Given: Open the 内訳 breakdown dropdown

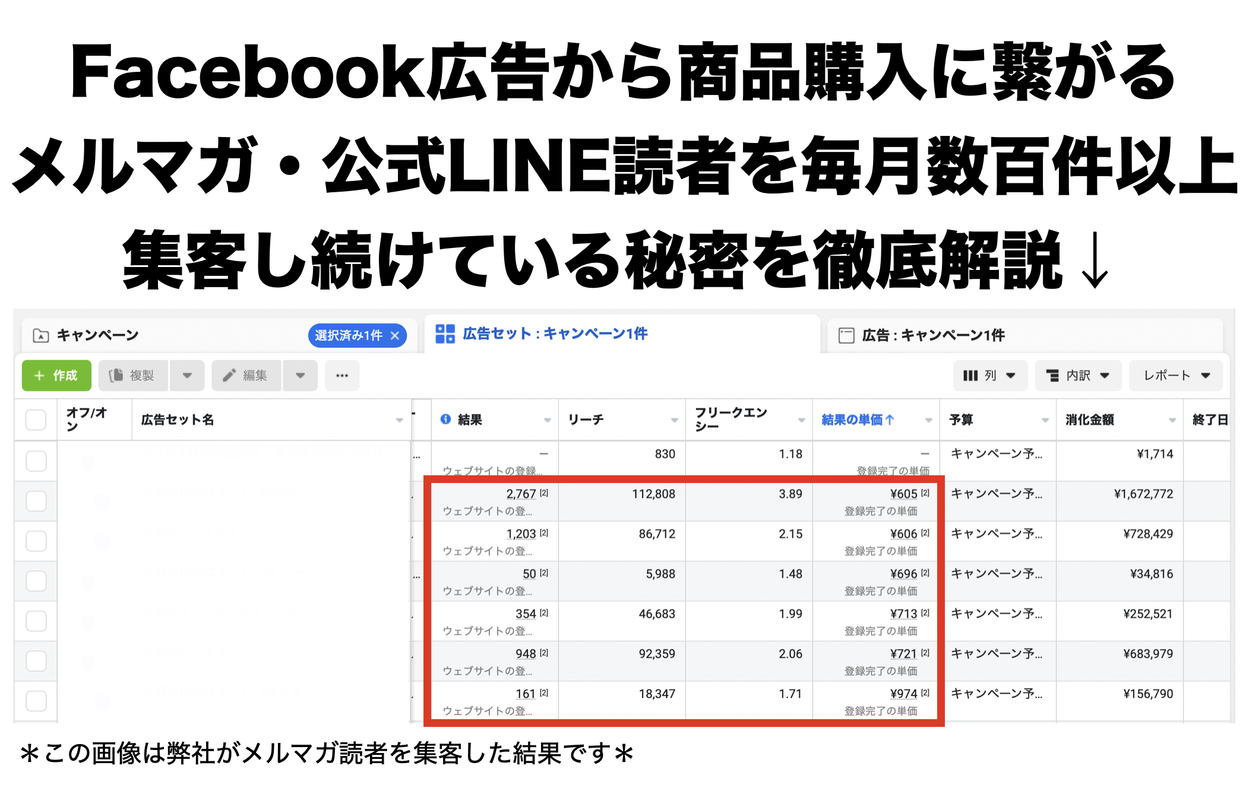Looking at the screenshot, I should pyautogui.click(x=1077, y=376).
